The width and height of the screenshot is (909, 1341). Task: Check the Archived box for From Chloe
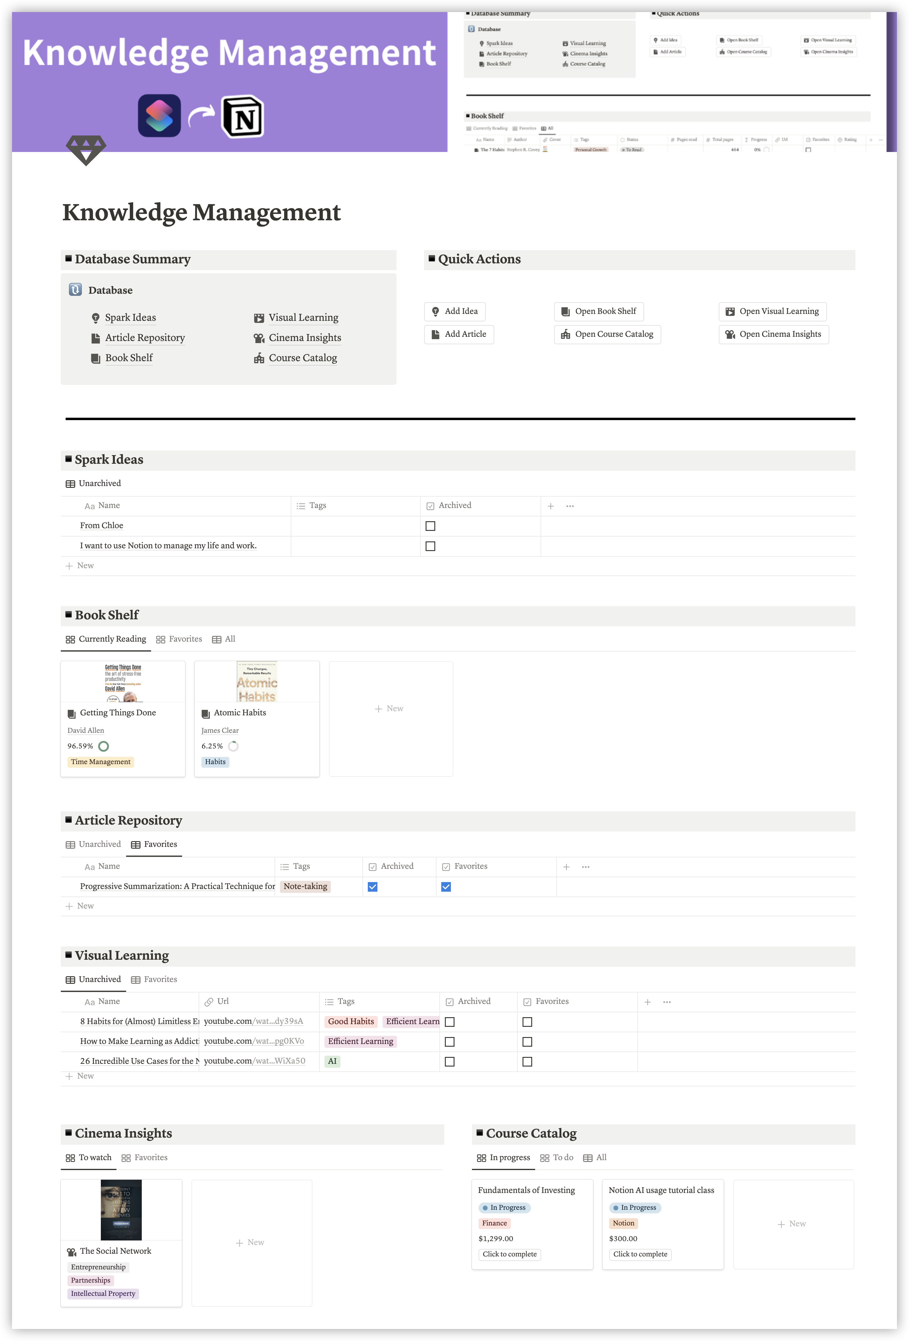pos(430,526)
